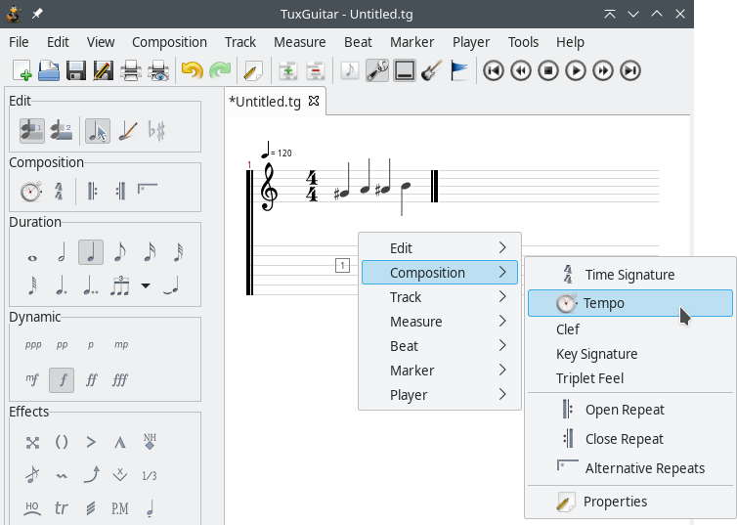Expand the Measure submenu in context menu
This screenshot has width=737, height=525.
pos(439,322)
